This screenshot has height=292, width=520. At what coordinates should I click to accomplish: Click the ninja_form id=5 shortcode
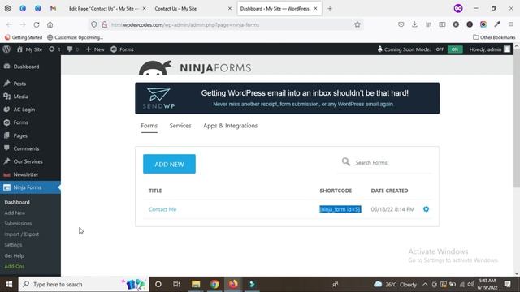(x=340, y=209)
